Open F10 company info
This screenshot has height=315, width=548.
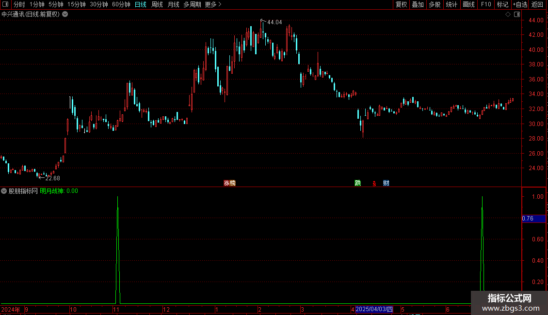(x=486, y=4)
